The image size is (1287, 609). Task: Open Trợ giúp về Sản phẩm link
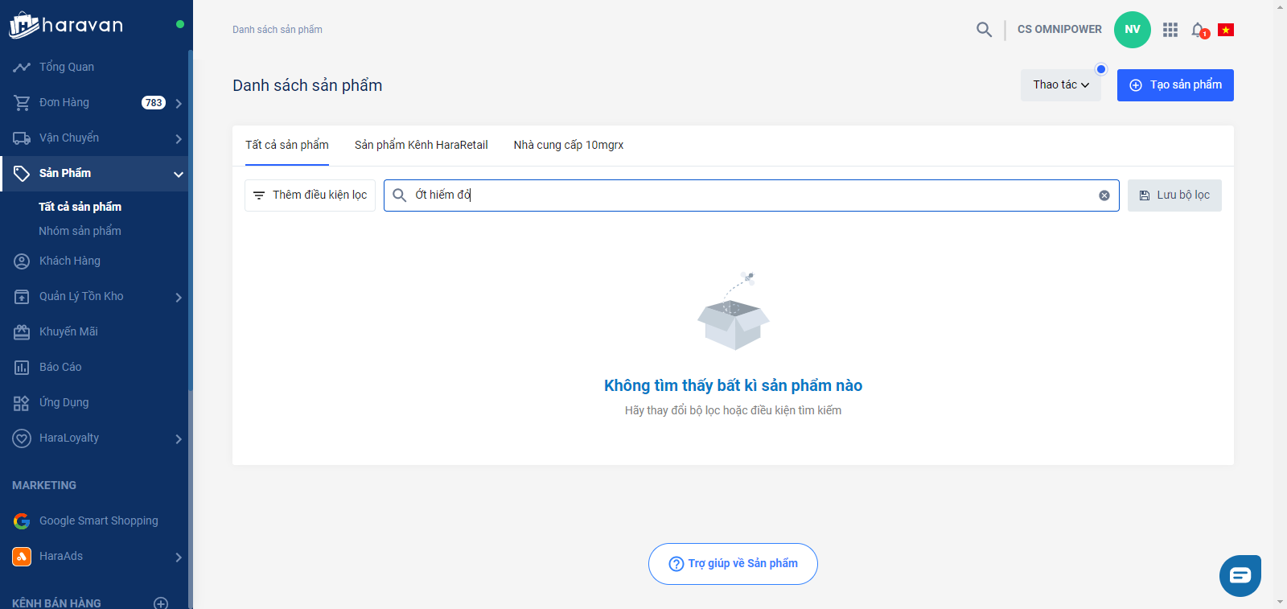coord(733,564)
